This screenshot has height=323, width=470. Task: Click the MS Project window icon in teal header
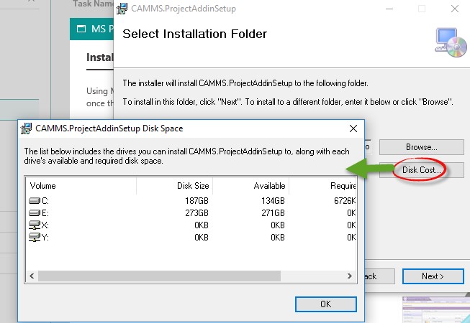pyautogui.click(x=81, y=29)
